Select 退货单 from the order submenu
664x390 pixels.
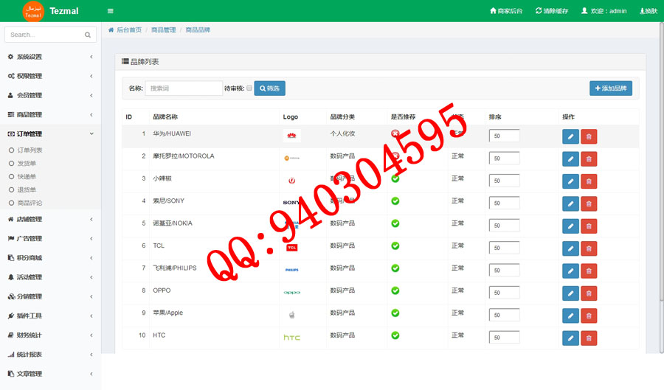pyautogui.click(x=27, y=189)
